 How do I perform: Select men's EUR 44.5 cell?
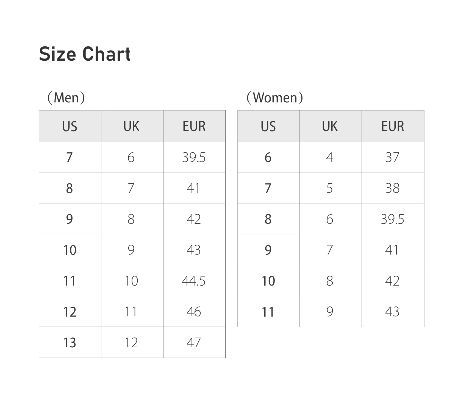[x=194, y=281]
